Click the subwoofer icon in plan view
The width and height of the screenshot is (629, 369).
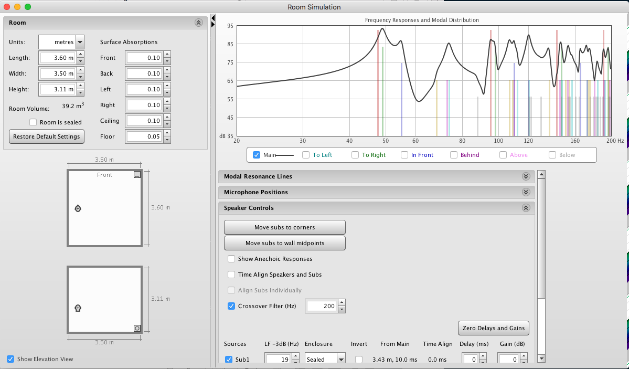point(137,174)
